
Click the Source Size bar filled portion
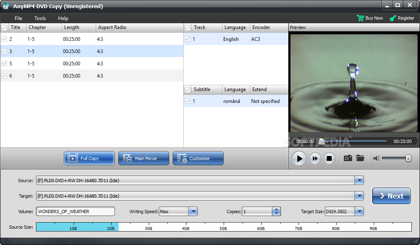click(x=77, y=227)
